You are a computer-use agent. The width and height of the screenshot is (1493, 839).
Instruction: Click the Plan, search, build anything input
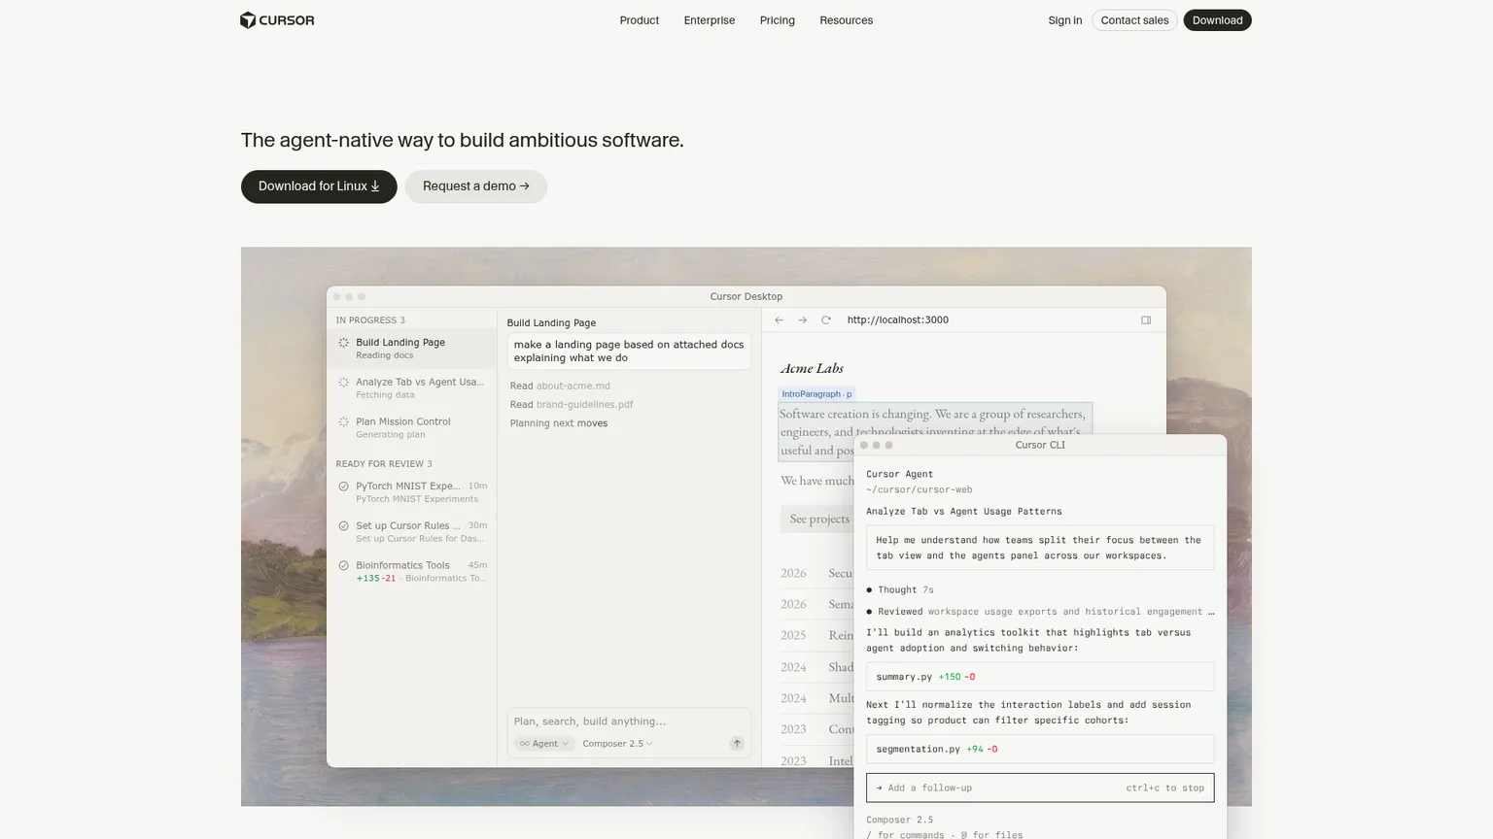pos(629,722)
